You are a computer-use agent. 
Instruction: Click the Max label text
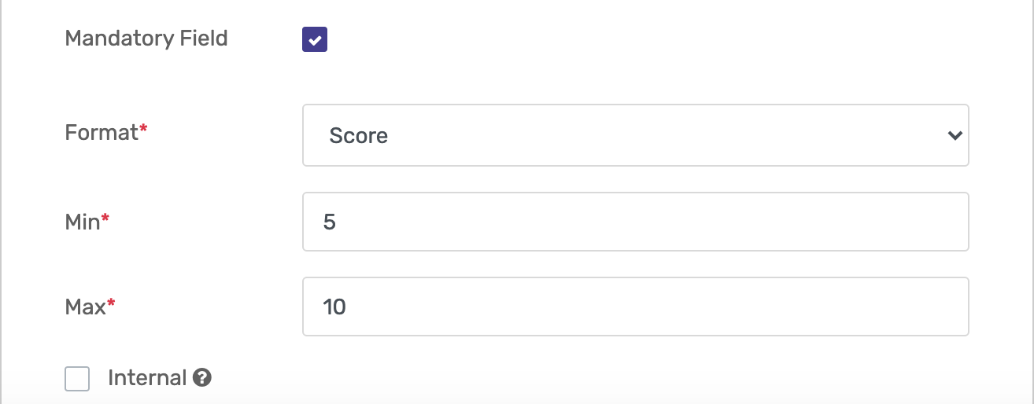85,307
